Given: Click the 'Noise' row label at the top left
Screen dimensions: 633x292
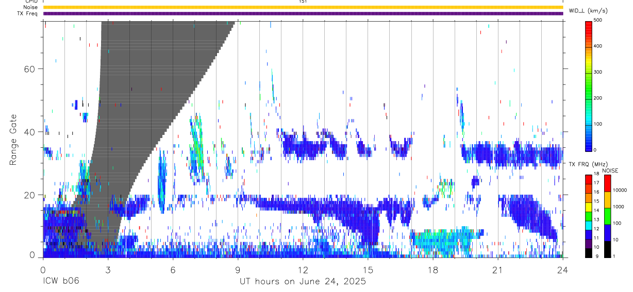Looking at the screenshot, I should coord(31,7).
